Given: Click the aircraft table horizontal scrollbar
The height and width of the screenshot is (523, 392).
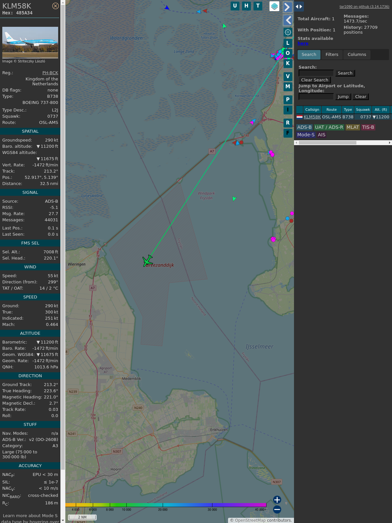Looking at the screenshot, I should tap(328, 143).
